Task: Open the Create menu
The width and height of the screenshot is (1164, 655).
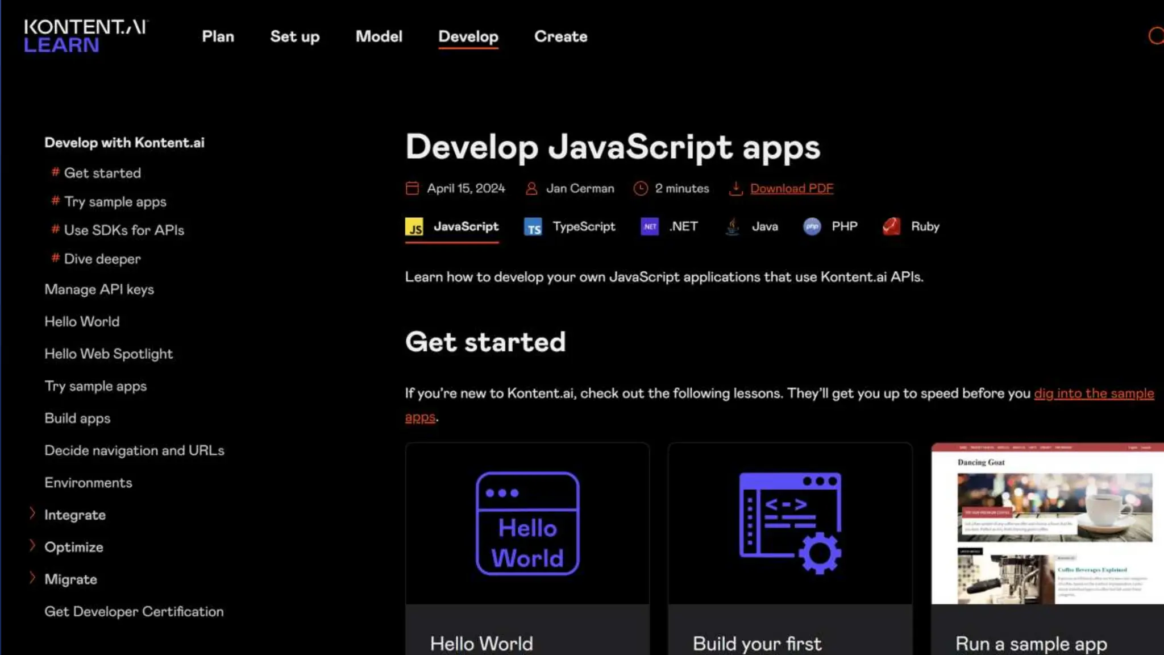Action: click(561, 36)
